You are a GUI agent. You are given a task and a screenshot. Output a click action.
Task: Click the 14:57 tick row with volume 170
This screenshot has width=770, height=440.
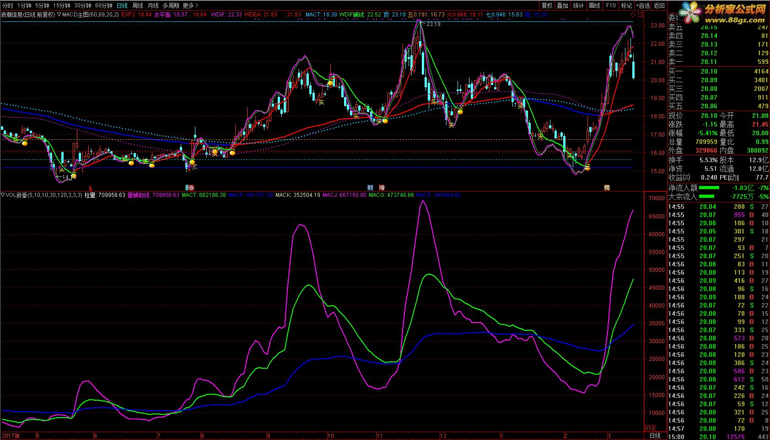coord(719,429)
